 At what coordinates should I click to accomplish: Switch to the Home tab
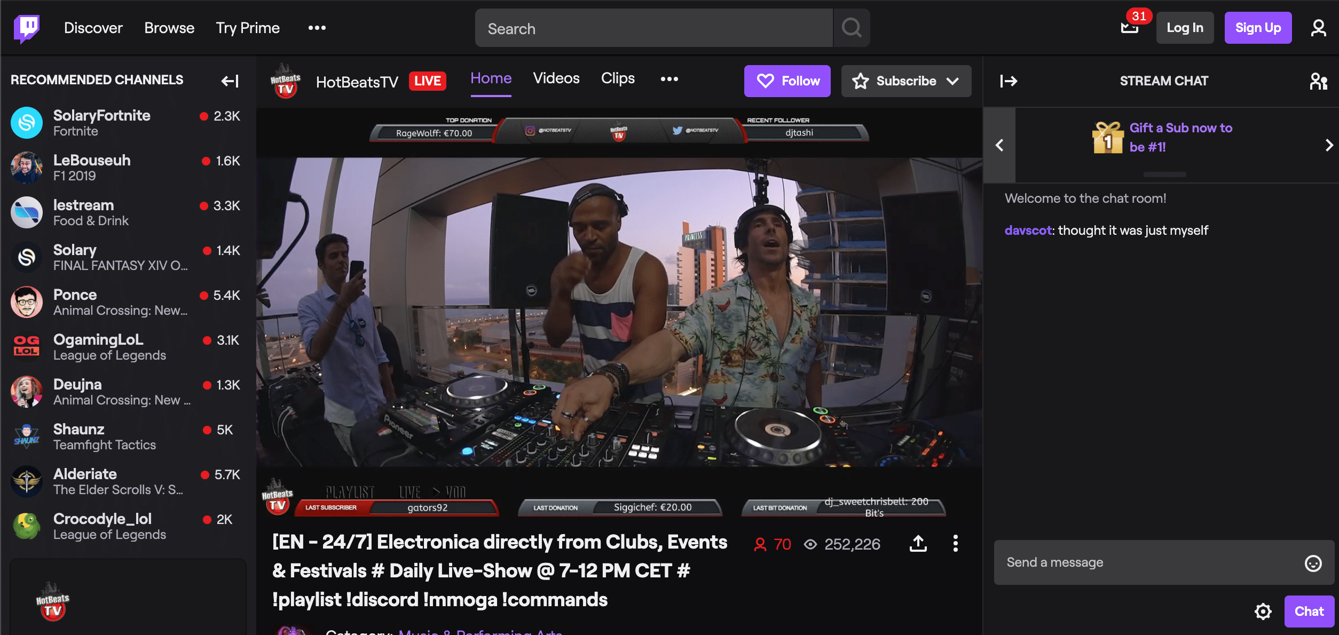click(491, 78)
